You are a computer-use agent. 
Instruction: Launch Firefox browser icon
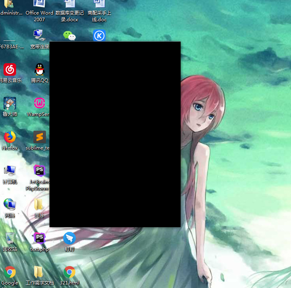click(10, 137)
